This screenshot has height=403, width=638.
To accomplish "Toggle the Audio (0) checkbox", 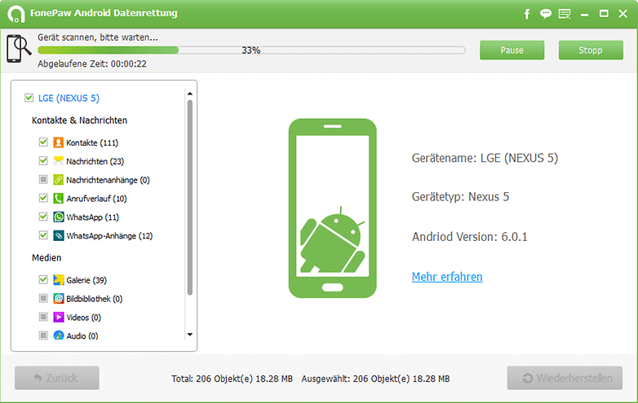I will (43, 335).
